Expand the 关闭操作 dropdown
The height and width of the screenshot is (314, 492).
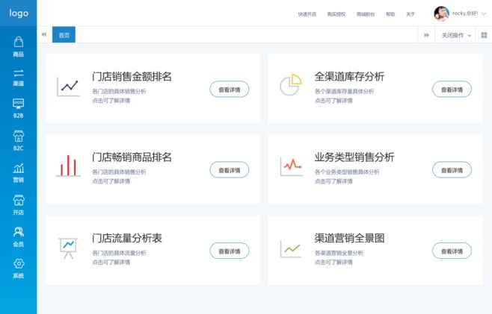point(456,35)
